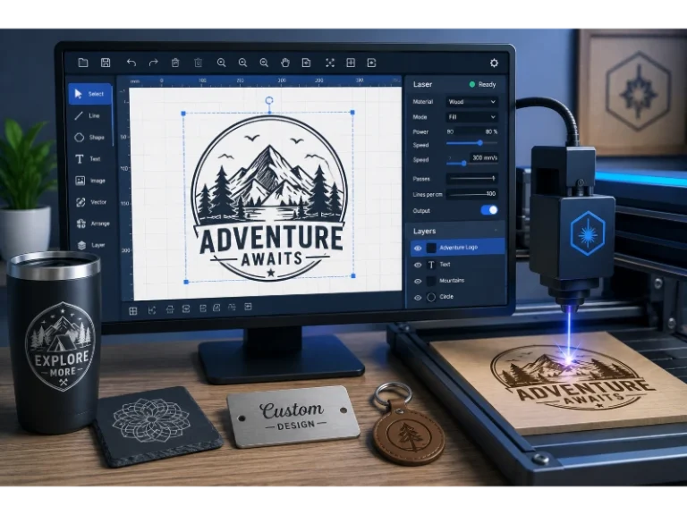Click the boxed plus grid icon in toolbar
The height and width of the screenshot is (515, 687).
tap(351, 63)
